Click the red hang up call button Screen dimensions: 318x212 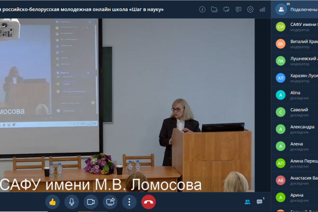coord(148,201)
